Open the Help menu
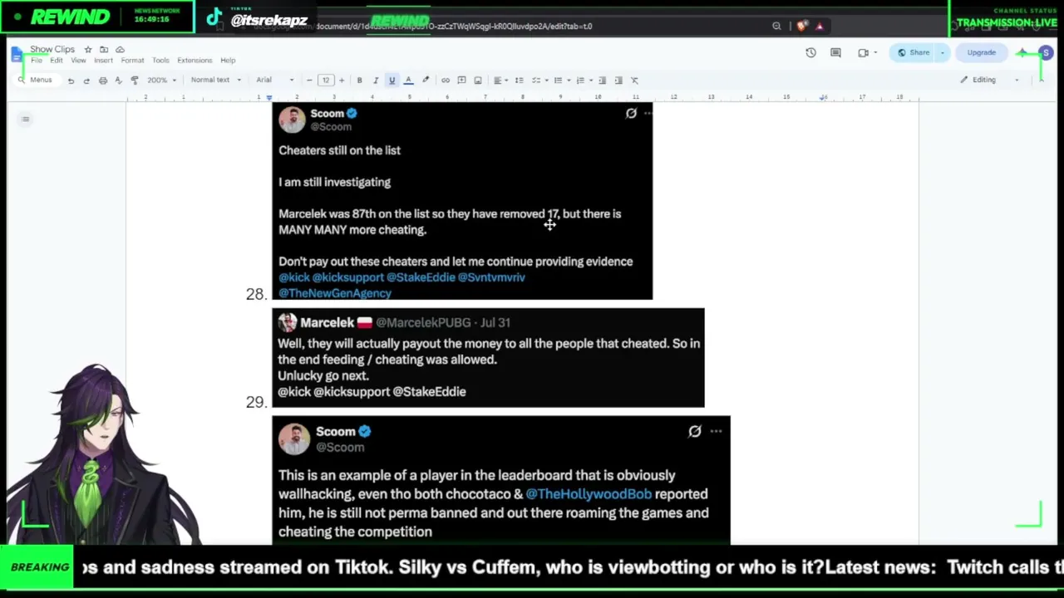Screen dimensions: 1064x598 [228, 61]
